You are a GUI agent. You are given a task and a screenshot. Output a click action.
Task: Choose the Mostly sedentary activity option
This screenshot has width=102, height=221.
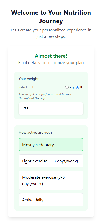(x=51, y=145)
